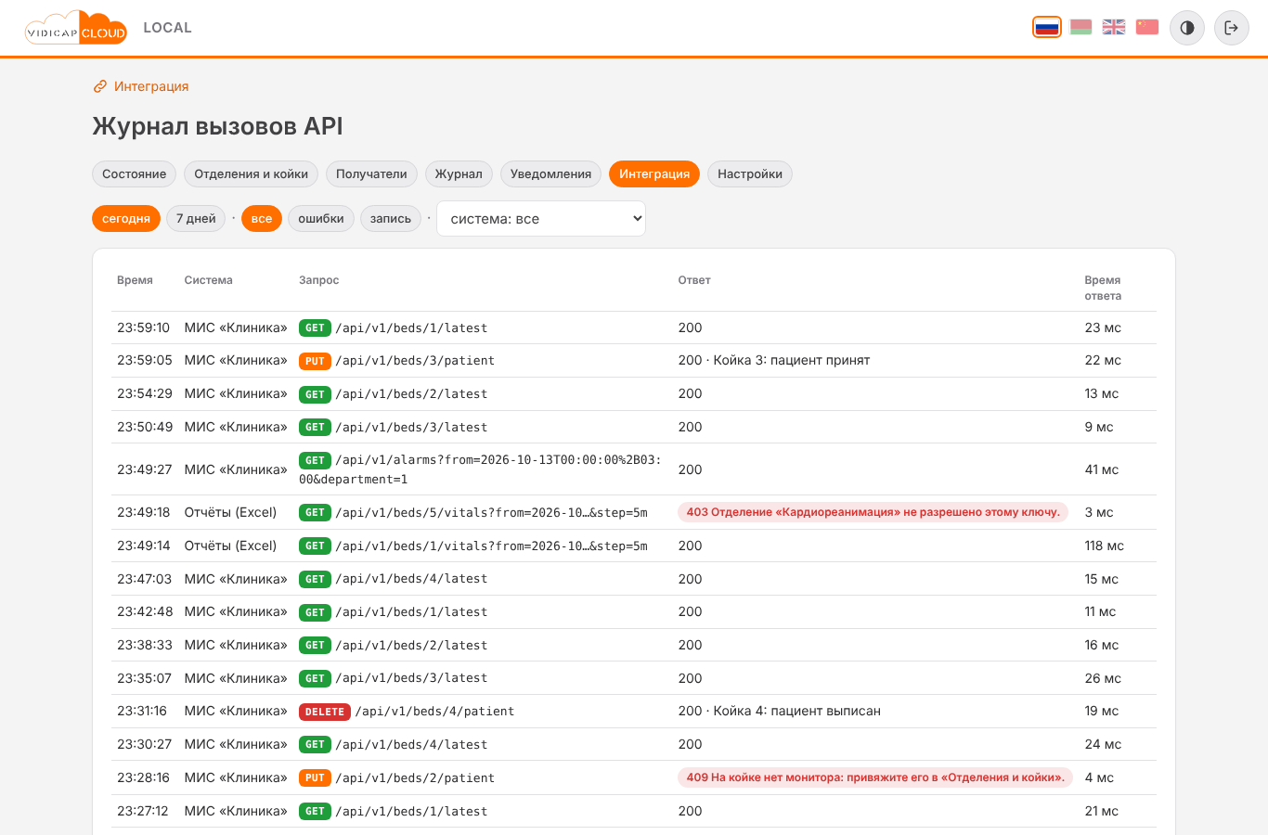Toggle dark/light contrast theme
This screenshot has height=835, width=1268.
pos(1187,28)
